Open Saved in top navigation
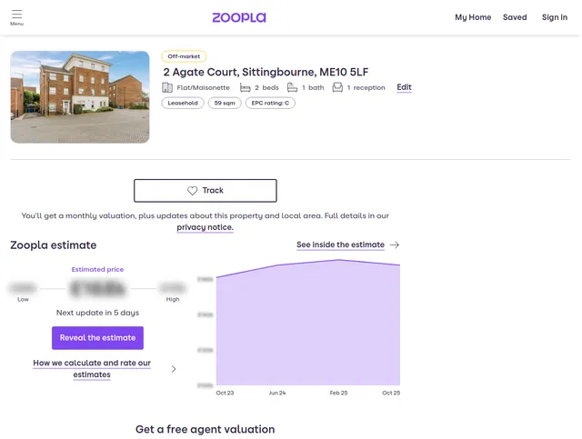This screenshot has width=582, height=439. tap(515, 17)
